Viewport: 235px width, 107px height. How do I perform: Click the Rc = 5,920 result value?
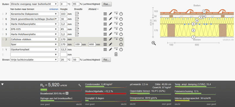[54, 85]
